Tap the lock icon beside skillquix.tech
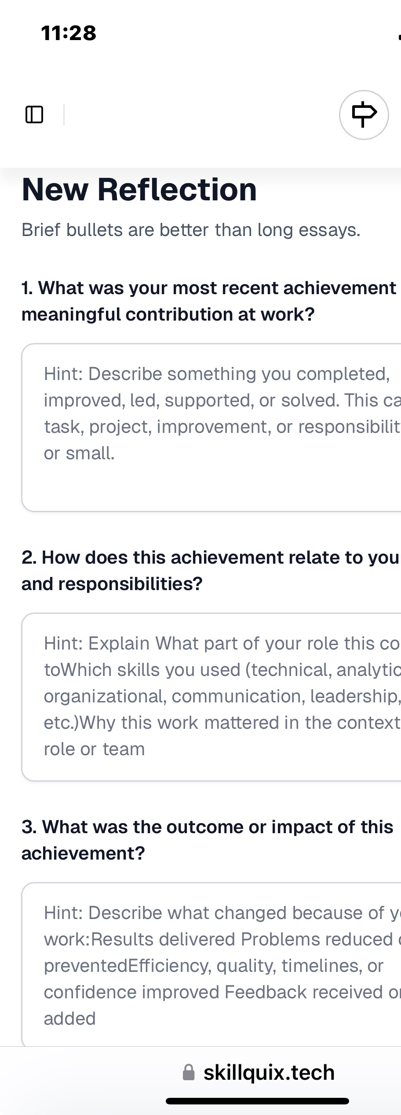This screenshot has width=401, height=1115. tap(189, 1072)
